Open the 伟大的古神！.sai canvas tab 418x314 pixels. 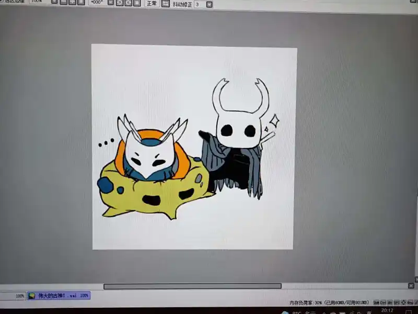(59, 296)
